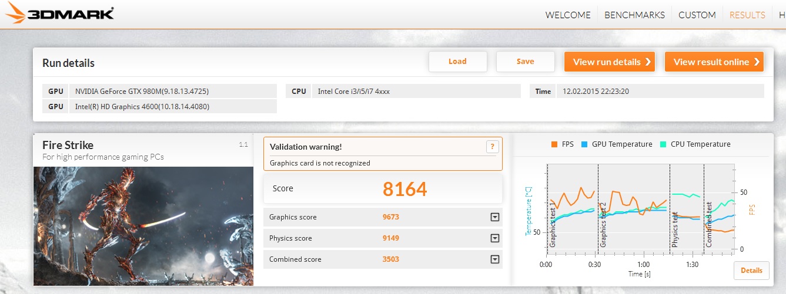Viewport: 786px width, 294px height.
Task: Click the Intel Core i3/i5/i7 4xxx CPU text
Action: coord(353,92)
